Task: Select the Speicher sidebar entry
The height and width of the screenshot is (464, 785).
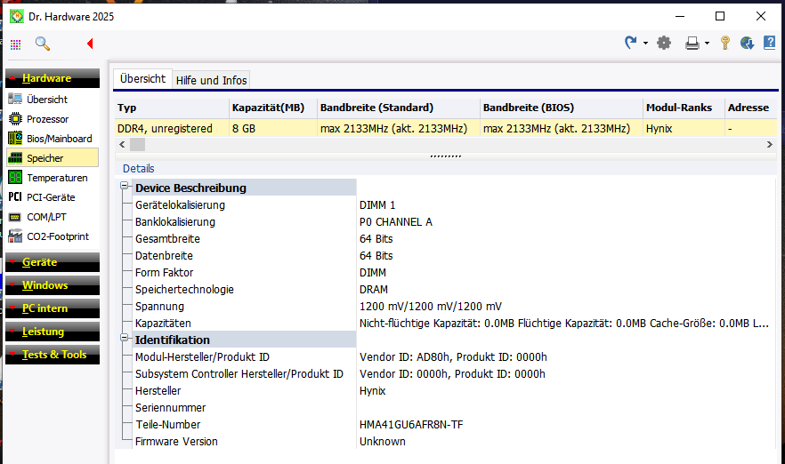Action: [53, 158]
